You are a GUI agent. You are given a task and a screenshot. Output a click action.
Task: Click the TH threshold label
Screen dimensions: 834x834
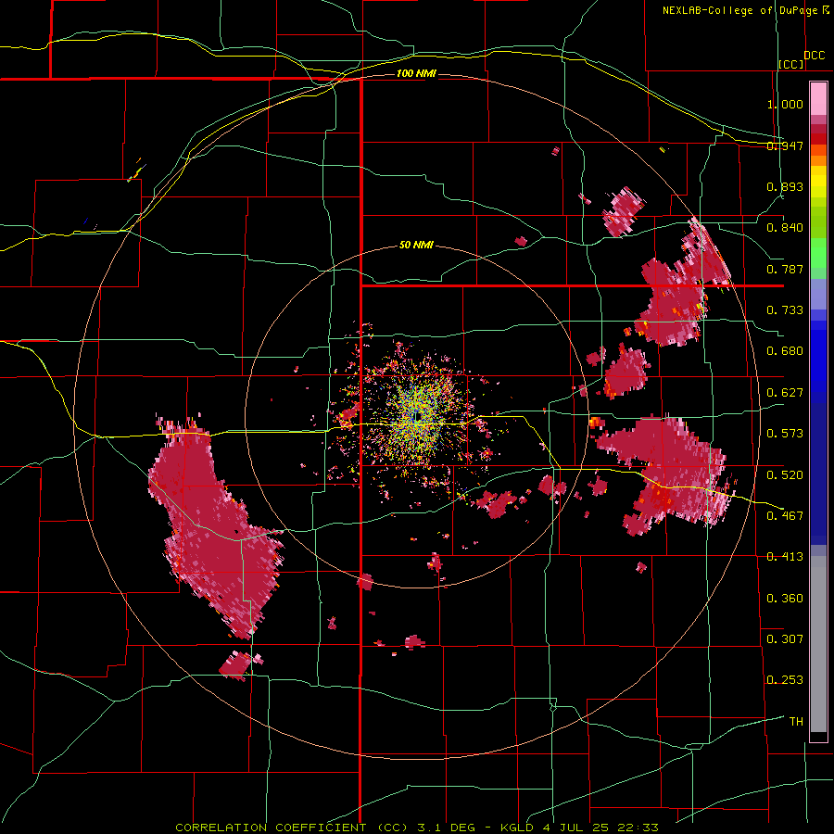point(796,722)
